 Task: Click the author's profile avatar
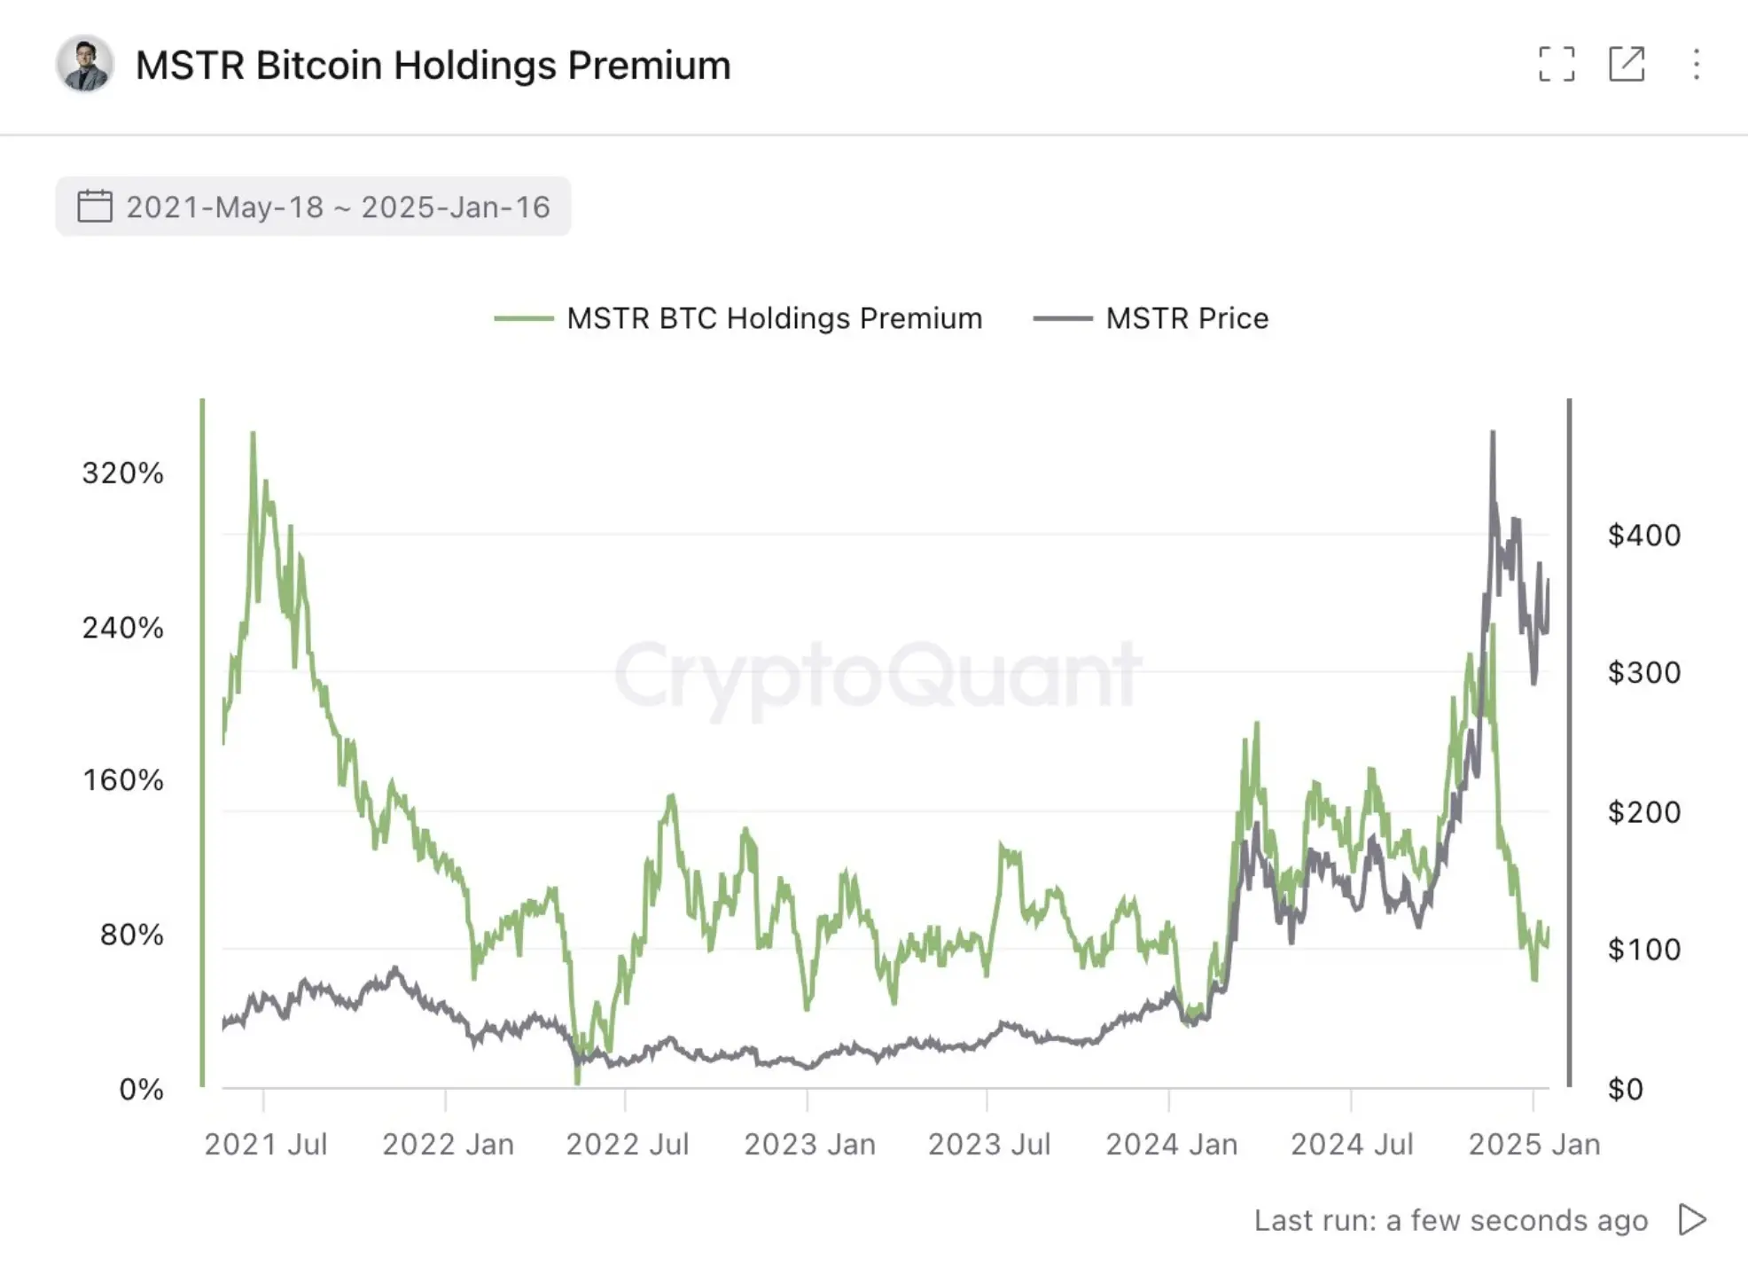point(85,65)
